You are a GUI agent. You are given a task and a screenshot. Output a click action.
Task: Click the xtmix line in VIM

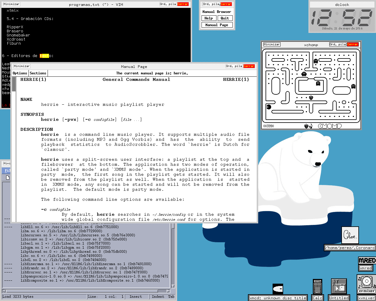pyautogui.click(x=13, y=11)
